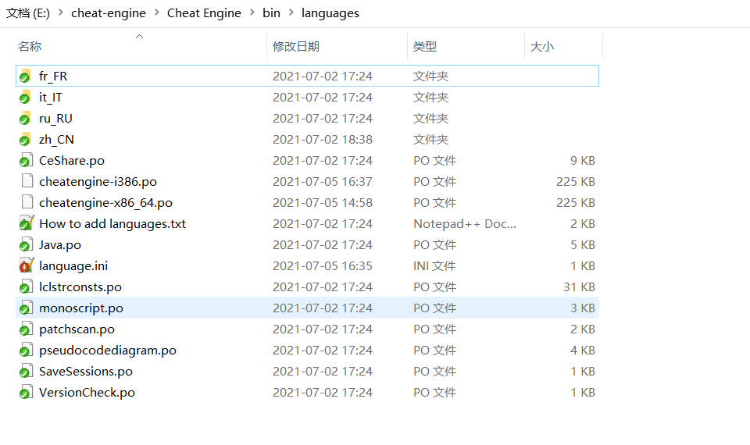Click the it_IT folder icon
Screen dimensions: 750x445
click(26, 97)
